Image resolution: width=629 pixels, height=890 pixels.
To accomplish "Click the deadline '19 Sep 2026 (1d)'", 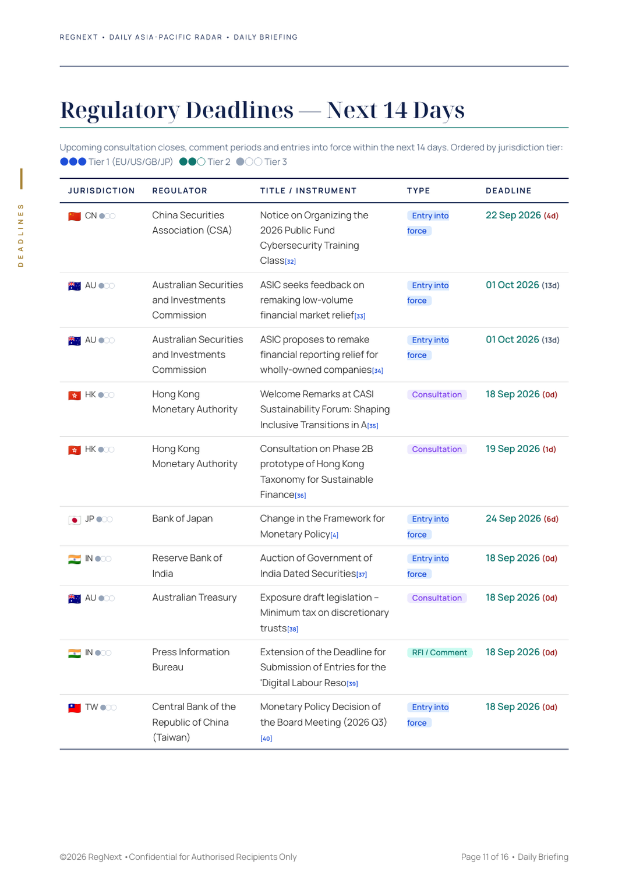I will click(521, 449).
